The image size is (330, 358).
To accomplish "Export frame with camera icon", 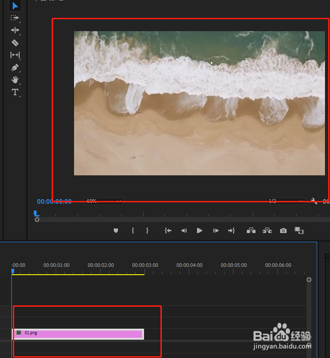I will tap(283, 231).
